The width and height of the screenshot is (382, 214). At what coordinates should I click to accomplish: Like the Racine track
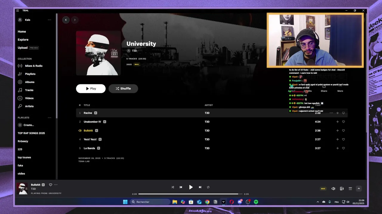(x=344, y=113)
